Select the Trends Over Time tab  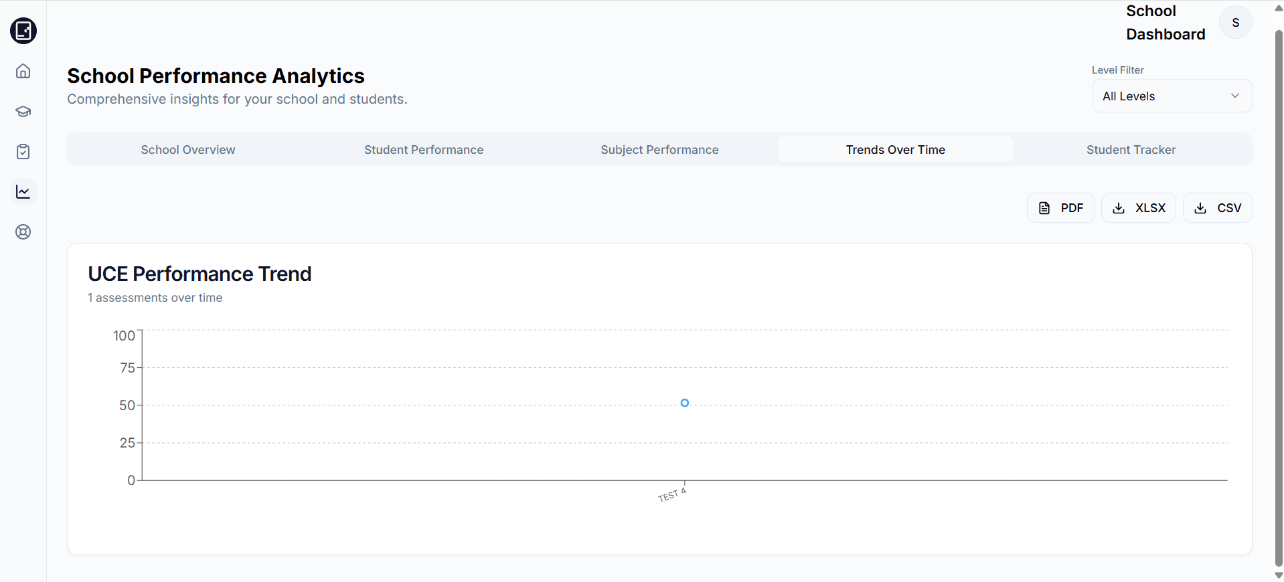895,150
